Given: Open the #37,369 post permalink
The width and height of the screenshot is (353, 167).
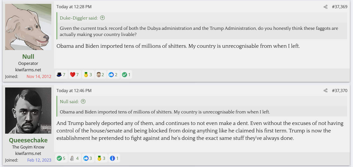Looking at the screenshot, I should [x=339, y=7].
